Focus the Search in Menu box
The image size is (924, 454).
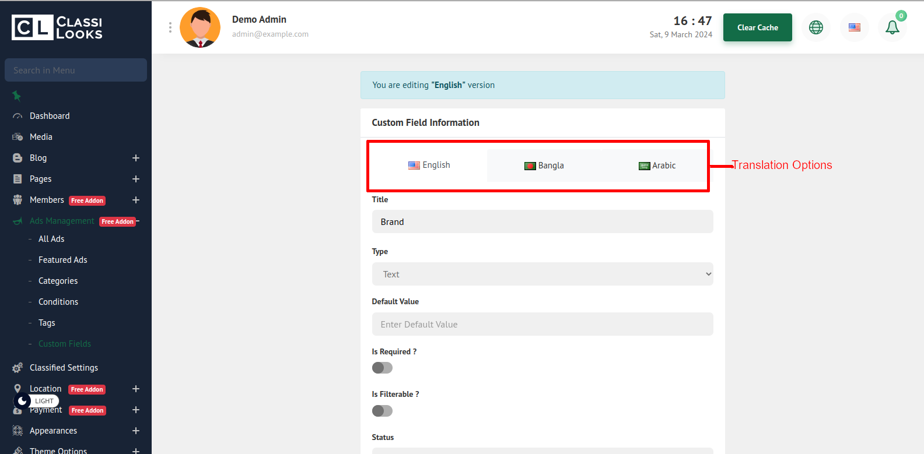pos(76,70)
